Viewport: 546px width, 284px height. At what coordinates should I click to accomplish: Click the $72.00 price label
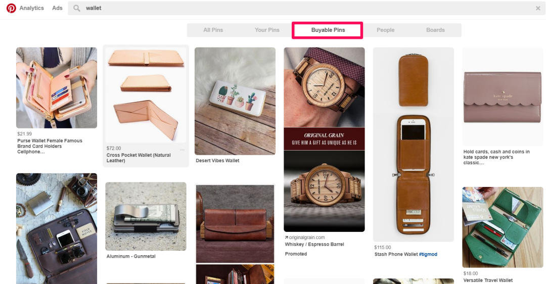tap(114, 148)
